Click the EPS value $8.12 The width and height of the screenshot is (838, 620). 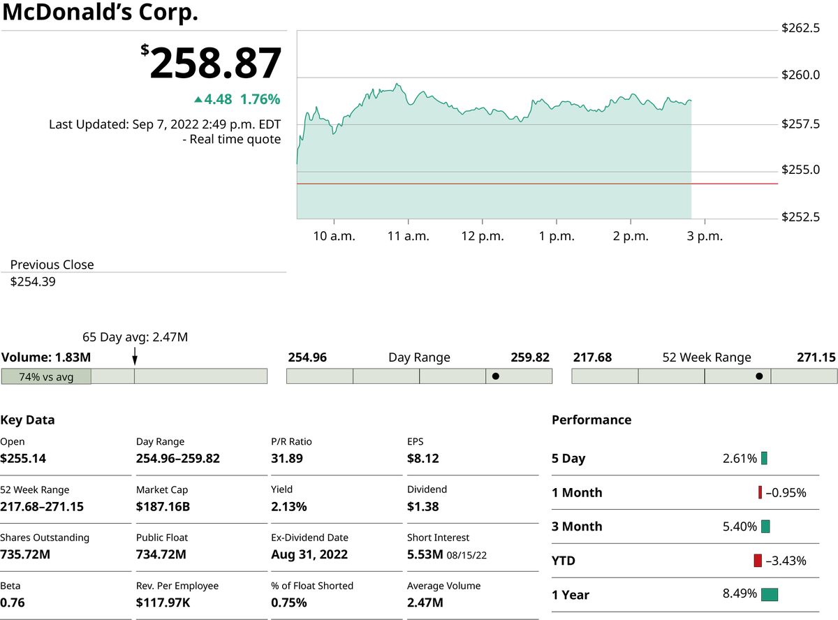423,459
